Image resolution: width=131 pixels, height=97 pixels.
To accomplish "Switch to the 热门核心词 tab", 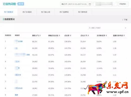I will (46, 12).
